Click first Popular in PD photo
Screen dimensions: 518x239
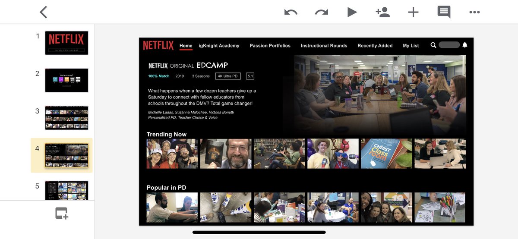tap(172, 208)
